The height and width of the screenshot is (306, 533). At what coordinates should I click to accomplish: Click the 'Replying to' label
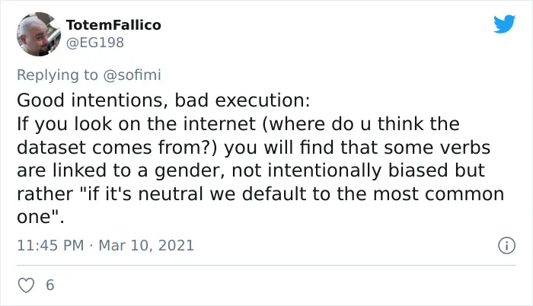57,75
